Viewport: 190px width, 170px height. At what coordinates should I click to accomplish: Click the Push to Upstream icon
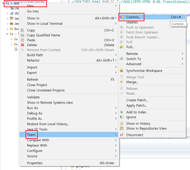122,27
